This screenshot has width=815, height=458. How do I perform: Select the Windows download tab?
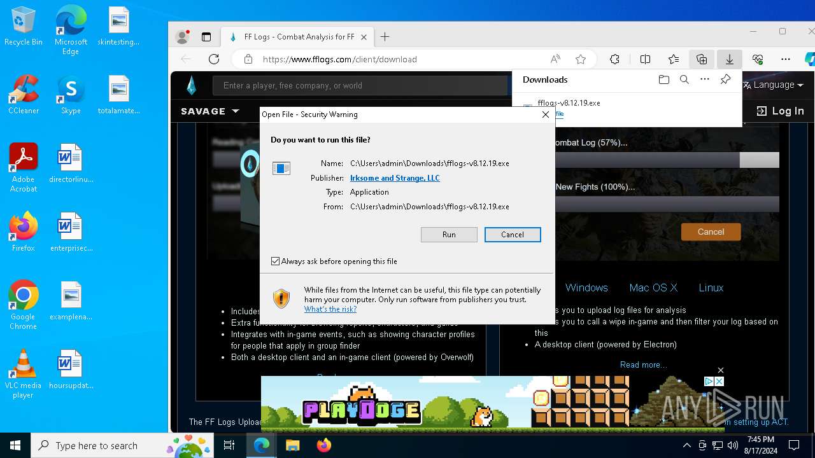(586, 288)
